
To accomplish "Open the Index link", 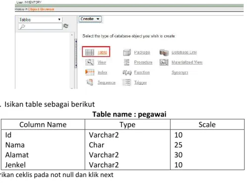I will [x=102, y=72].
